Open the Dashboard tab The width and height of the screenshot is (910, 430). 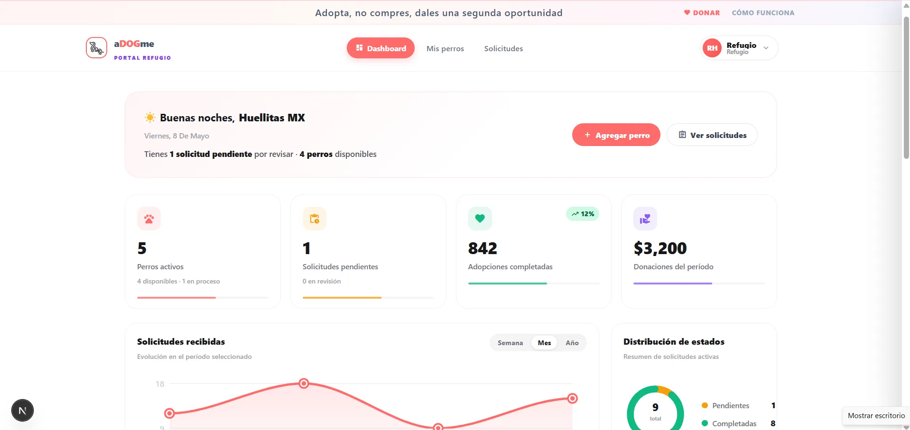(x=381, y=48)
